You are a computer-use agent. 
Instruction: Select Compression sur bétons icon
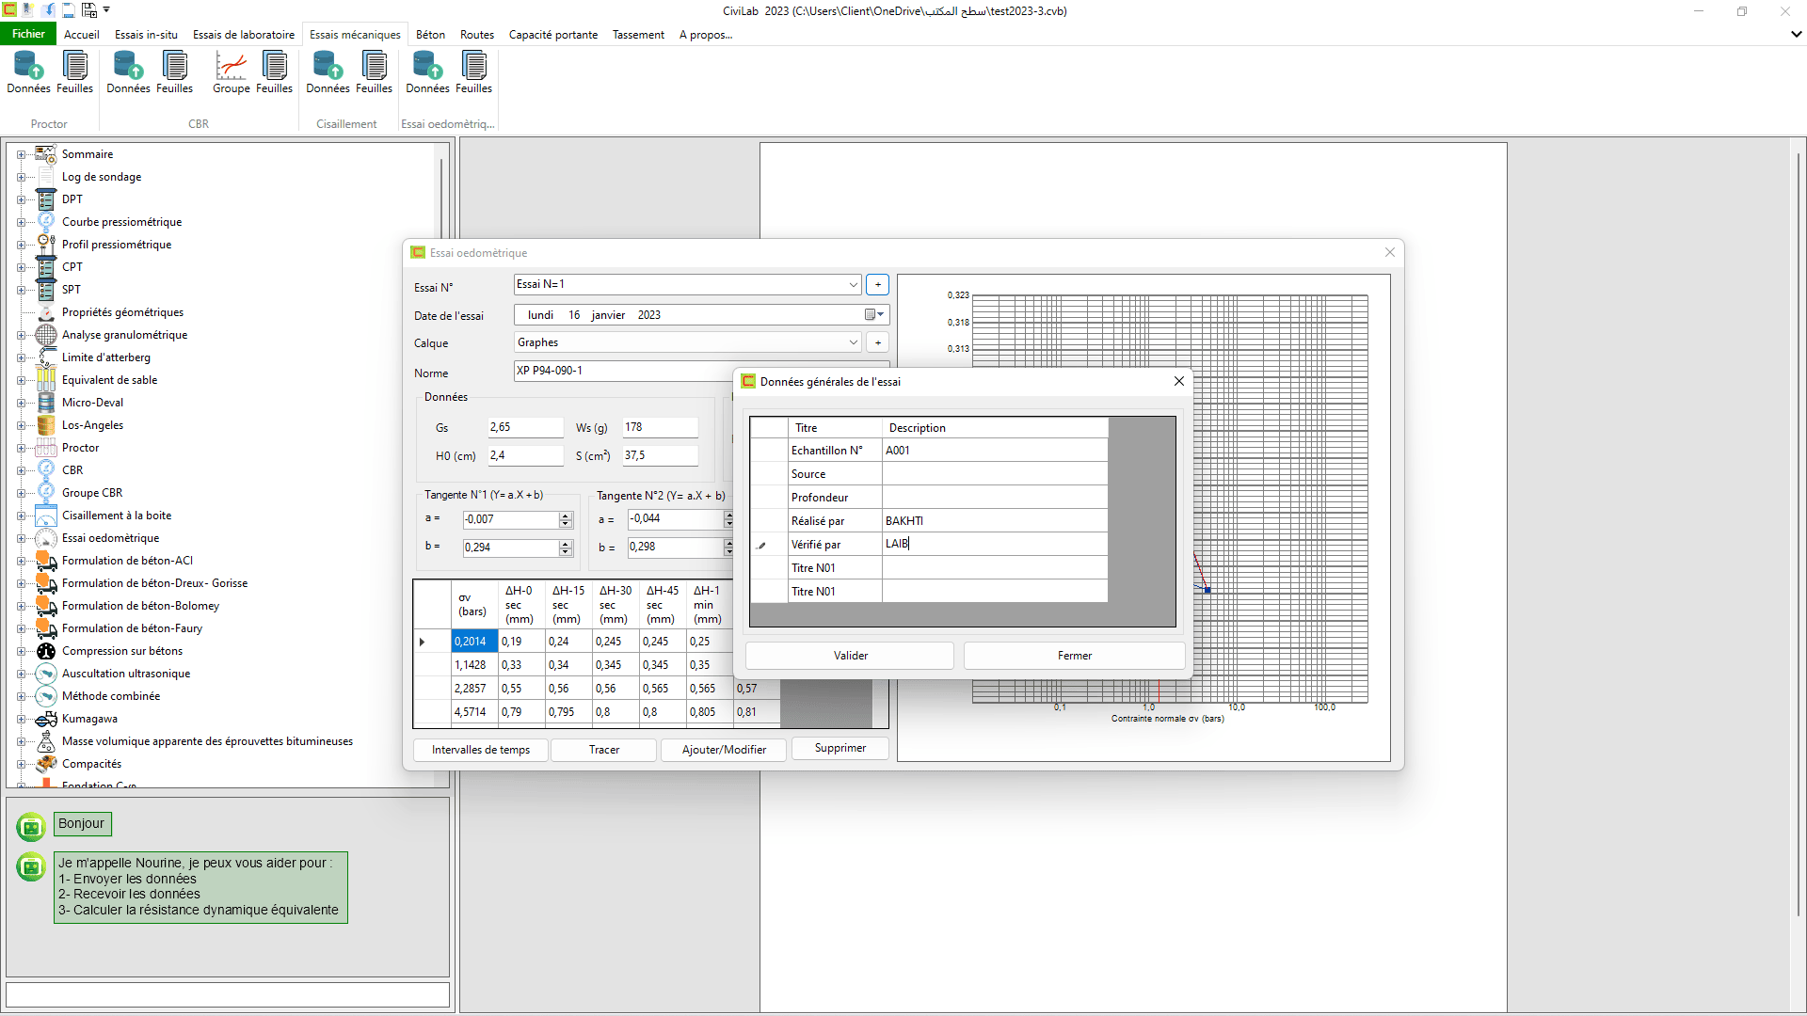46,651
